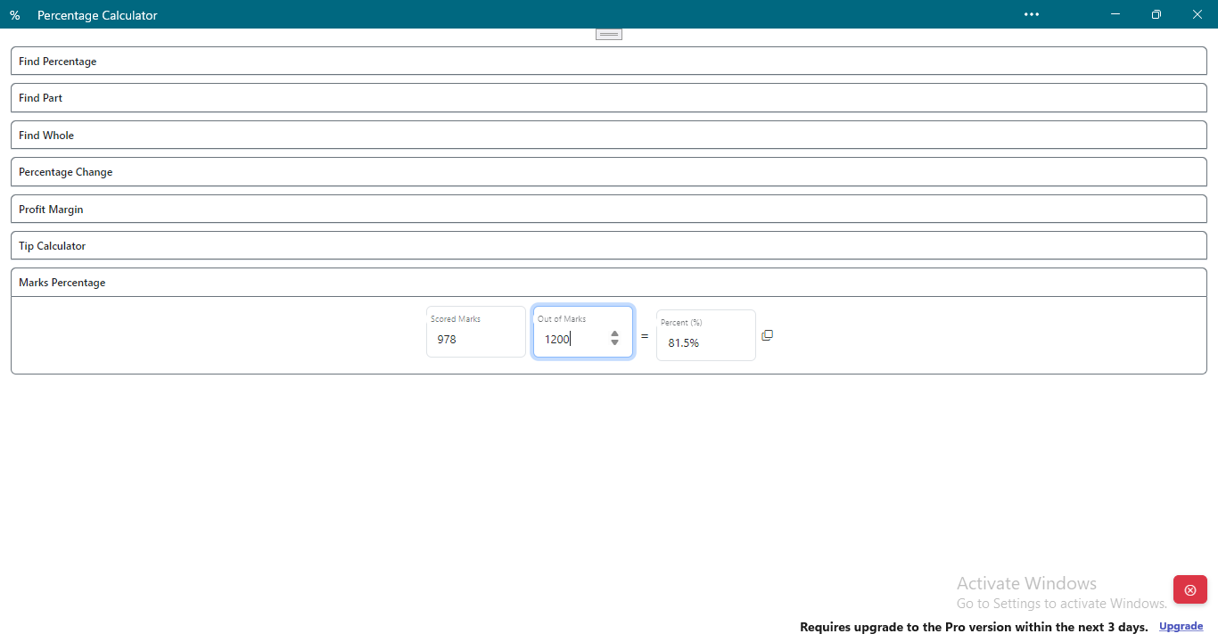Viewport: 1218px width, 642px height.
Task: Expand the Profit Margin section
Action: tap(609, 209)
